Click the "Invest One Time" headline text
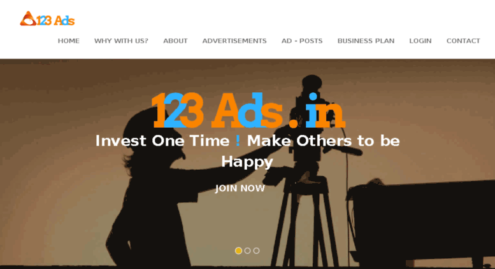 click(162, 141)
